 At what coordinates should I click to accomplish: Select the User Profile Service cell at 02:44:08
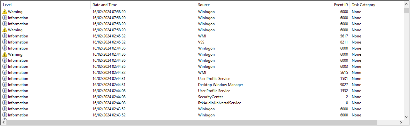pos(214,91)
